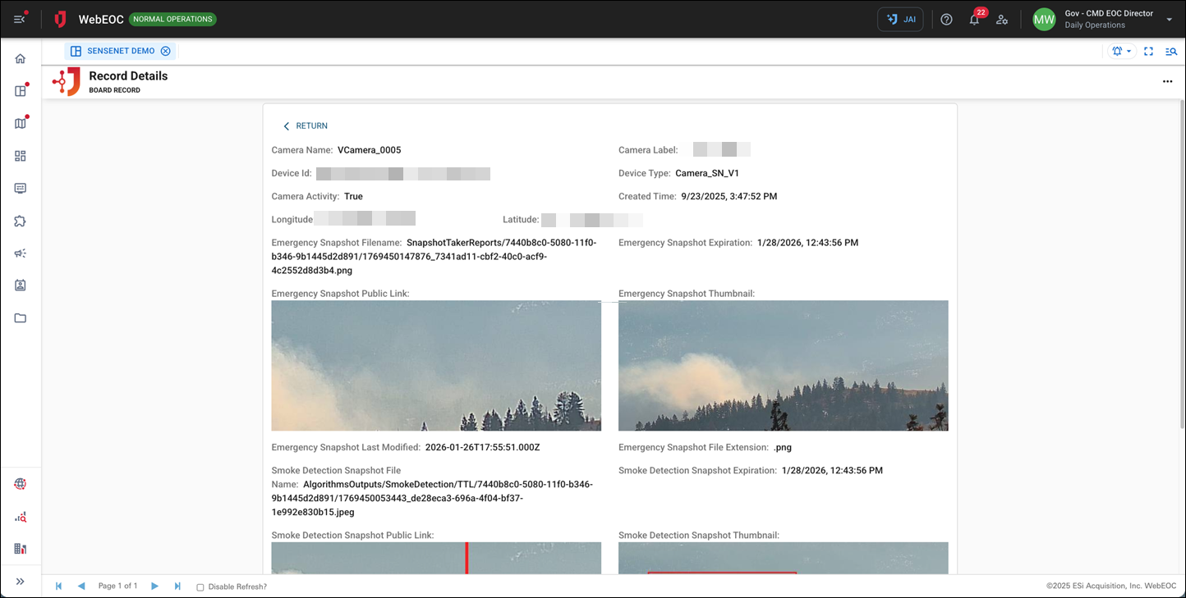Close the SENSENET DEMO tab
This screenshot has height=598, width=1186.
(166, 51)
